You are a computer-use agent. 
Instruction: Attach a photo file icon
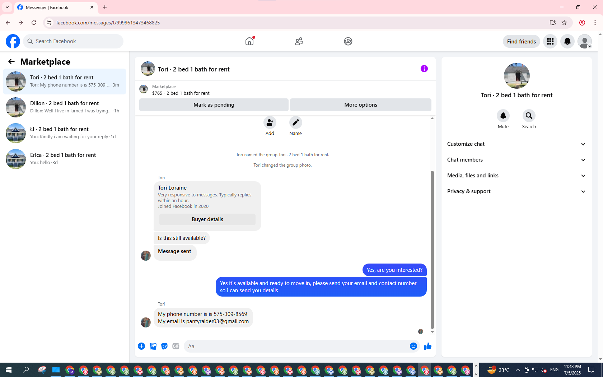point(153,346)
